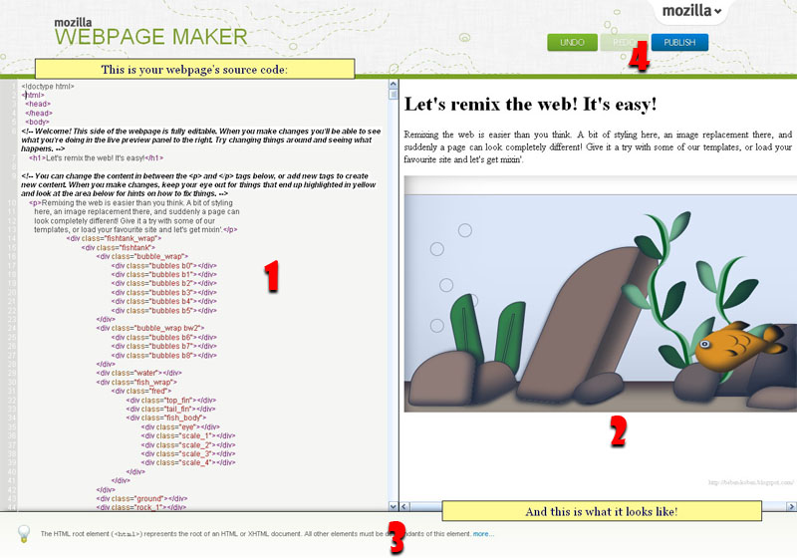This screenshot has height=558, width=797.
Task: Click the div class="fishtank" code line
Action: (x=119, y=247)
